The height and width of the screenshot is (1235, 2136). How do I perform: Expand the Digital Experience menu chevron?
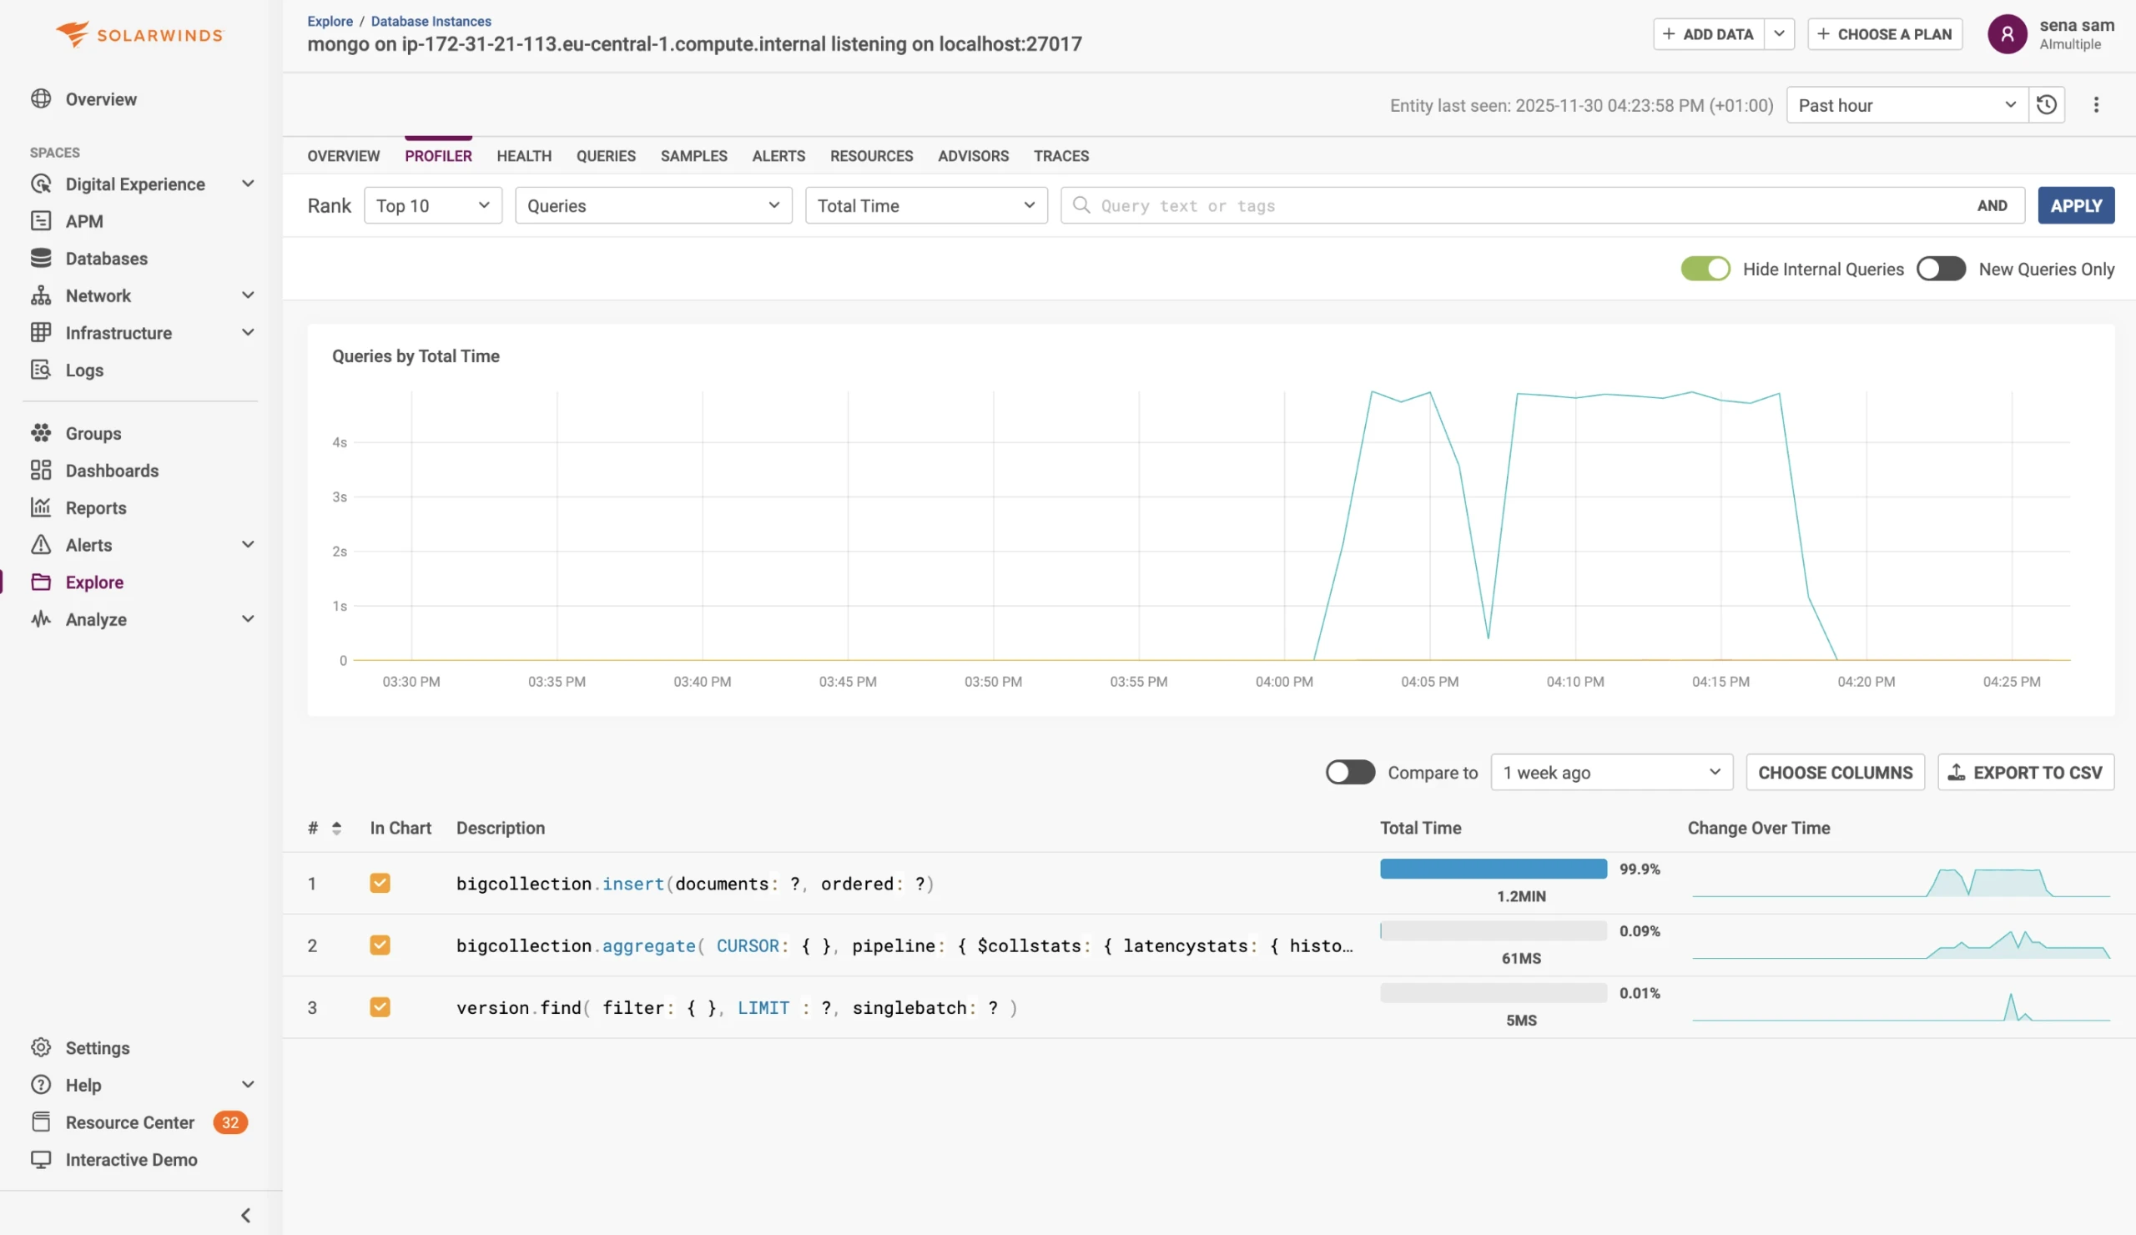(x=248, y=184)
